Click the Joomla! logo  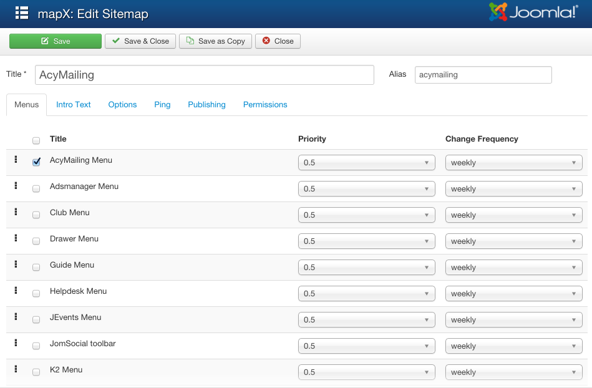[x=533, y=12]
